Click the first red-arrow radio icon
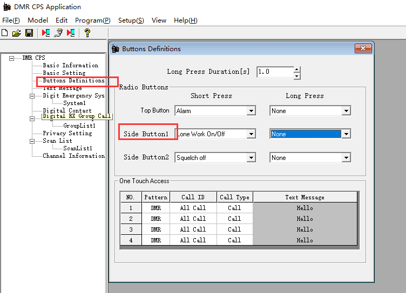The image size is (406, 293). tap(46, 33)
